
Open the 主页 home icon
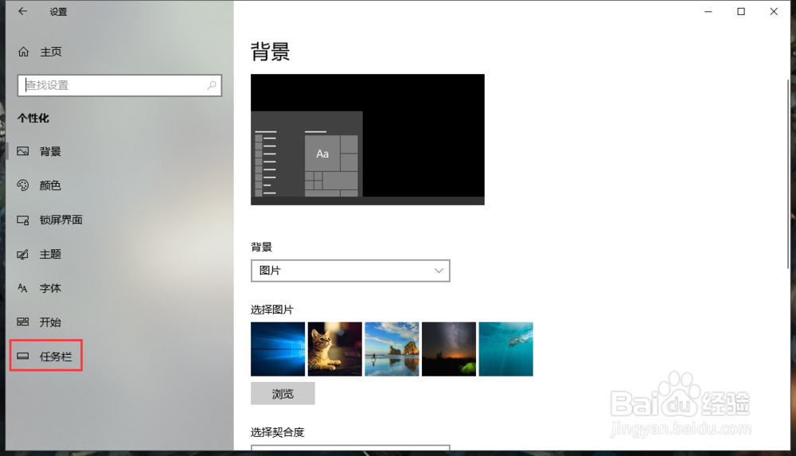(x=23, y=52)
